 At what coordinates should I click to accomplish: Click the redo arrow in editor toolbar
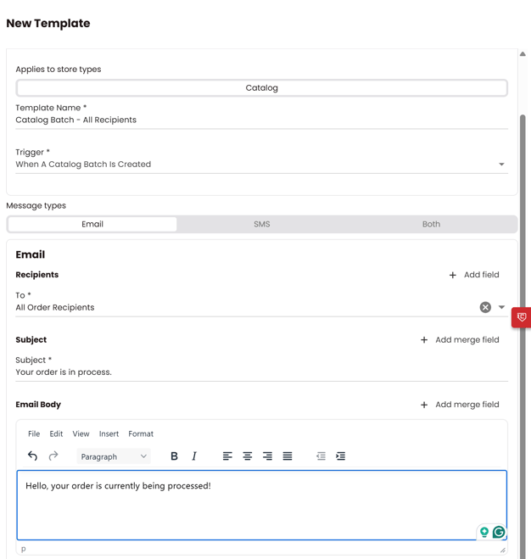[53, 456]
